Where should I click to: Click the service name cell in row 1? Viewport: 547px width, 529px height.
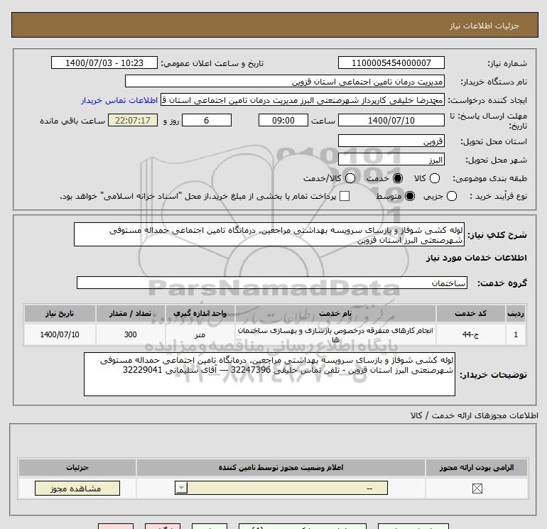coord(335,334)
